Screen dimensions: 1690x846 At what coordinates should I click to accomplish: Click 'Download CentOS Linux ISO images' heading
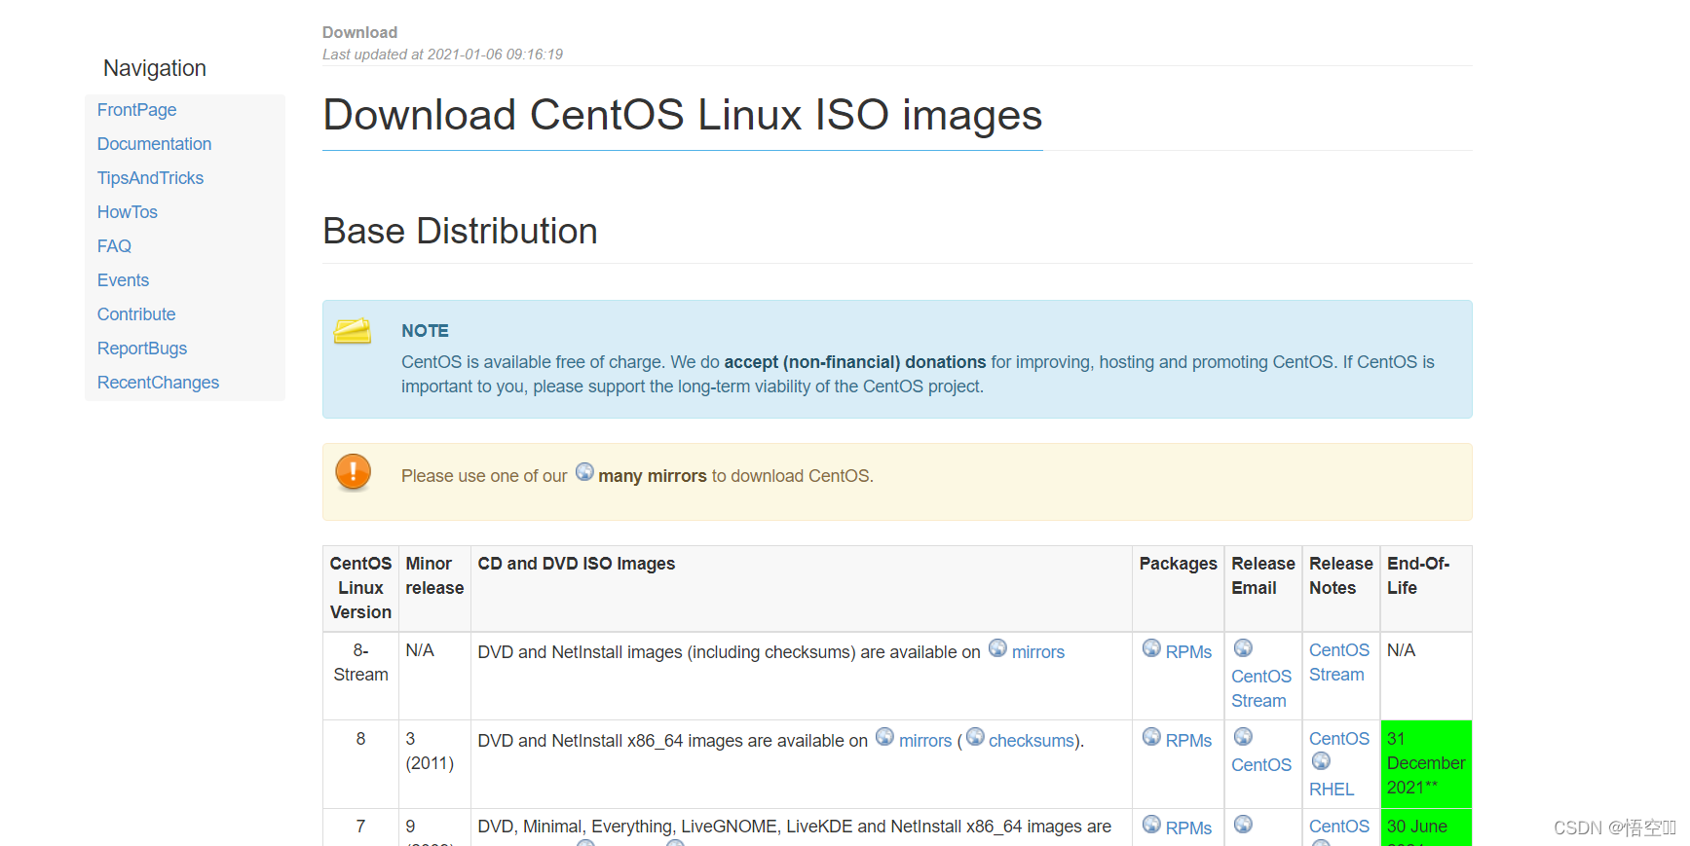pyautogui.click(x=682, y=115)
